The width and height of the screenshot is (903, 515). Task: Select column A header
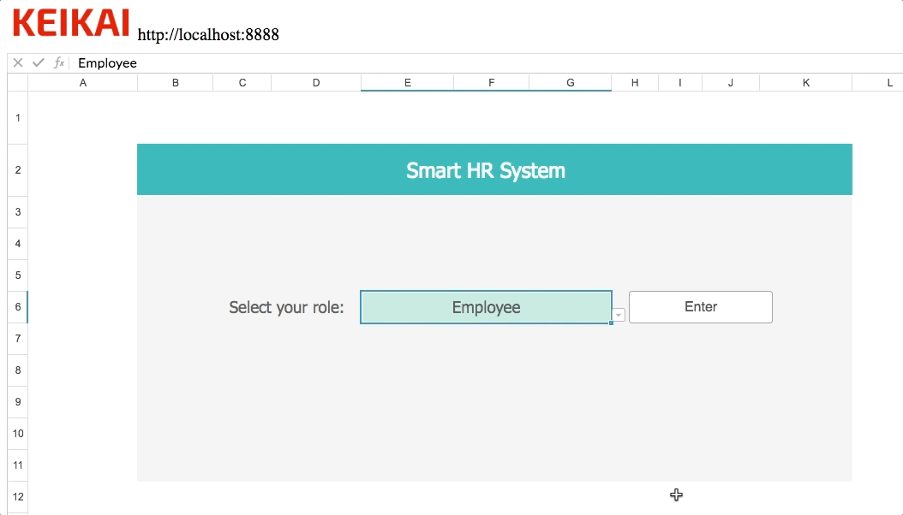[x=83, y=83]
